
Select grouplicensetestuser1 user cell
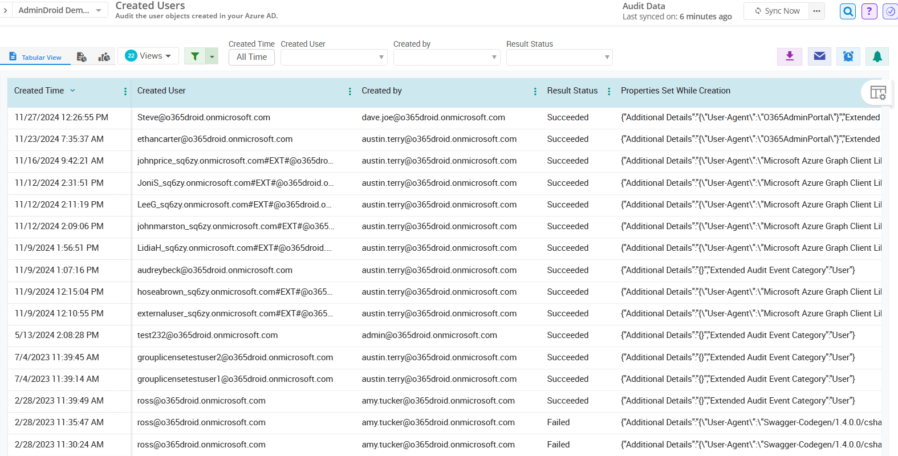point(235,379)
